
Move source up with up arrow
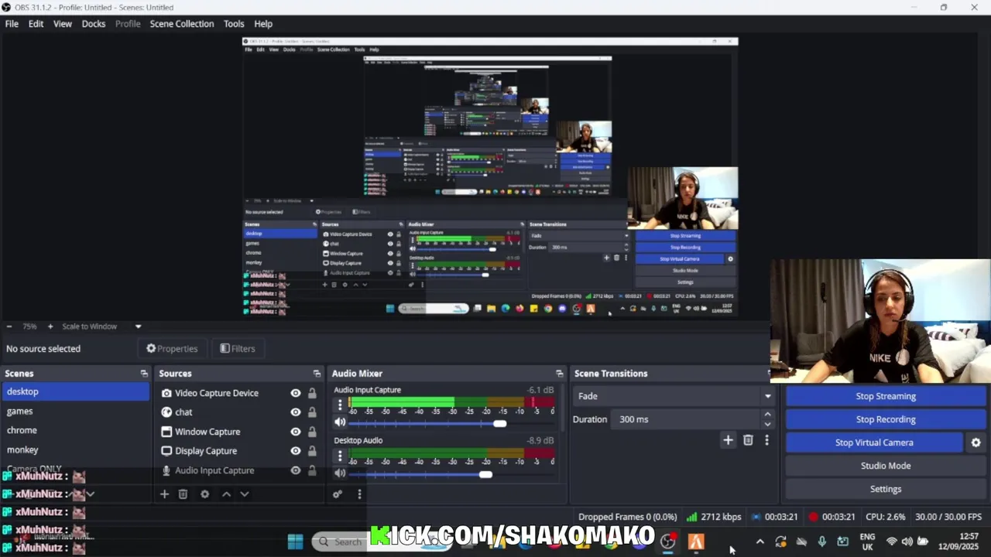226,494
